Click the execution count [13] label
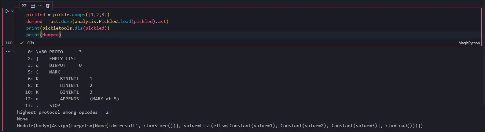 coord(9,43)
